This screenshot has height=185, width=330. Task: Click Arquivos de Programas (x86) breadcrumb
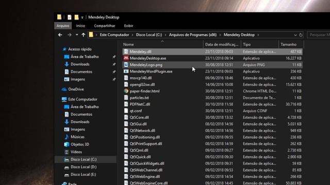tap(193, 35)
